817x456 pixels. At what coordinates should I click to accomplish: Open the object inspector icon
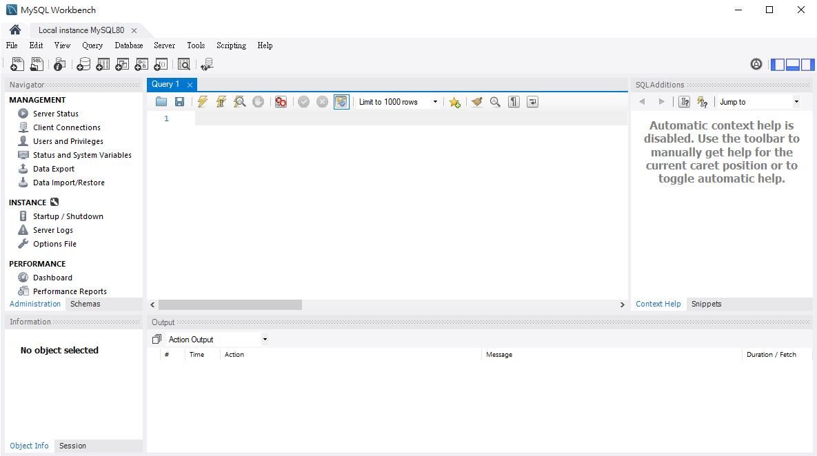[59, 64]
